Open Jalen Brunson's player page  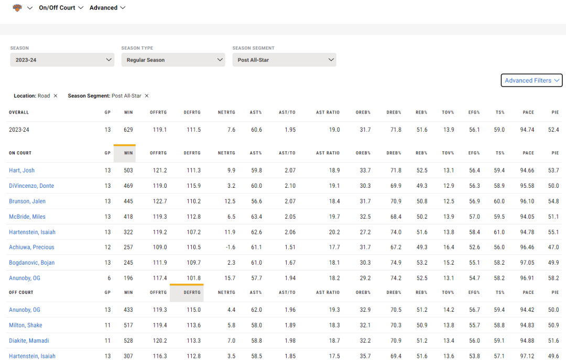click(27, 201)
